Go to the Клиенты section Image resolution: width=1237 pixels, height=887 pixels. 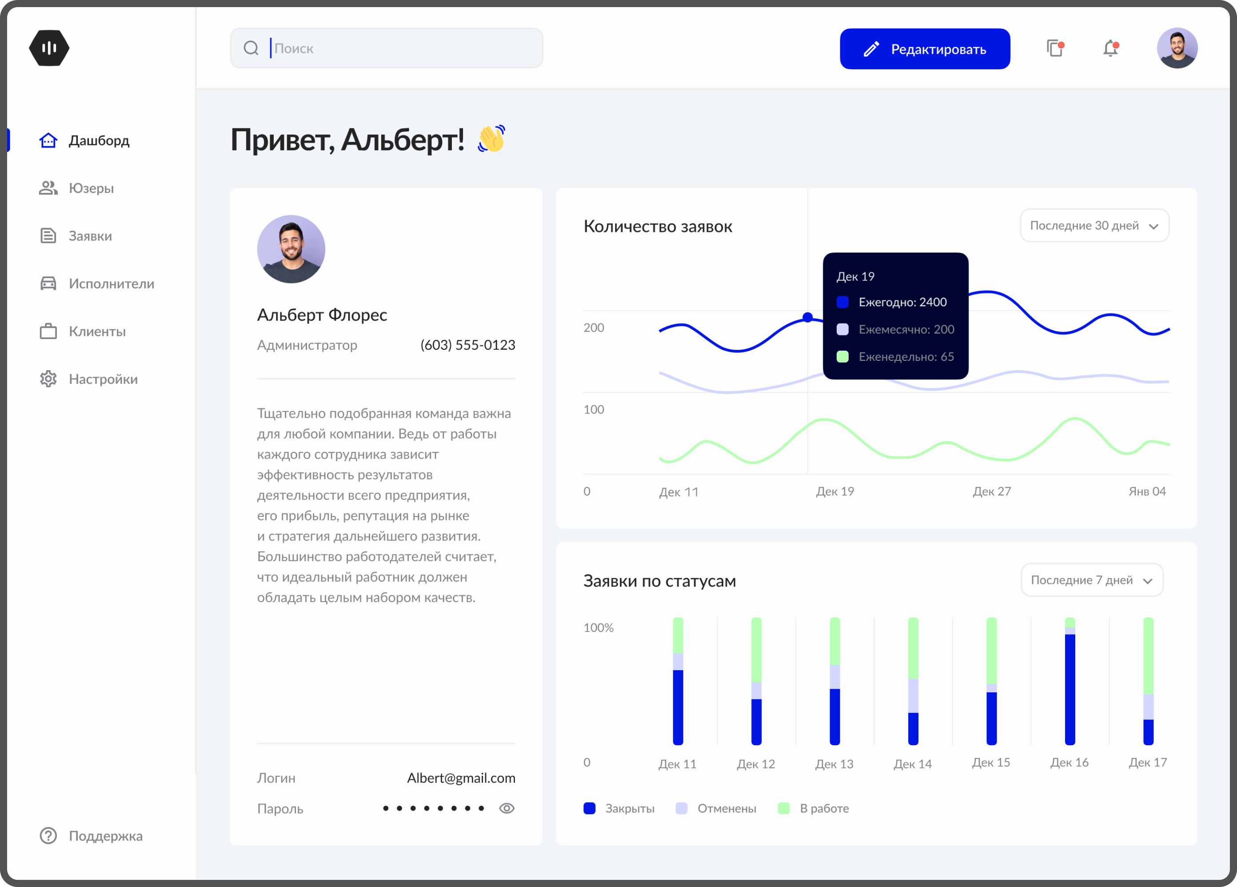[x=97, y=332]
